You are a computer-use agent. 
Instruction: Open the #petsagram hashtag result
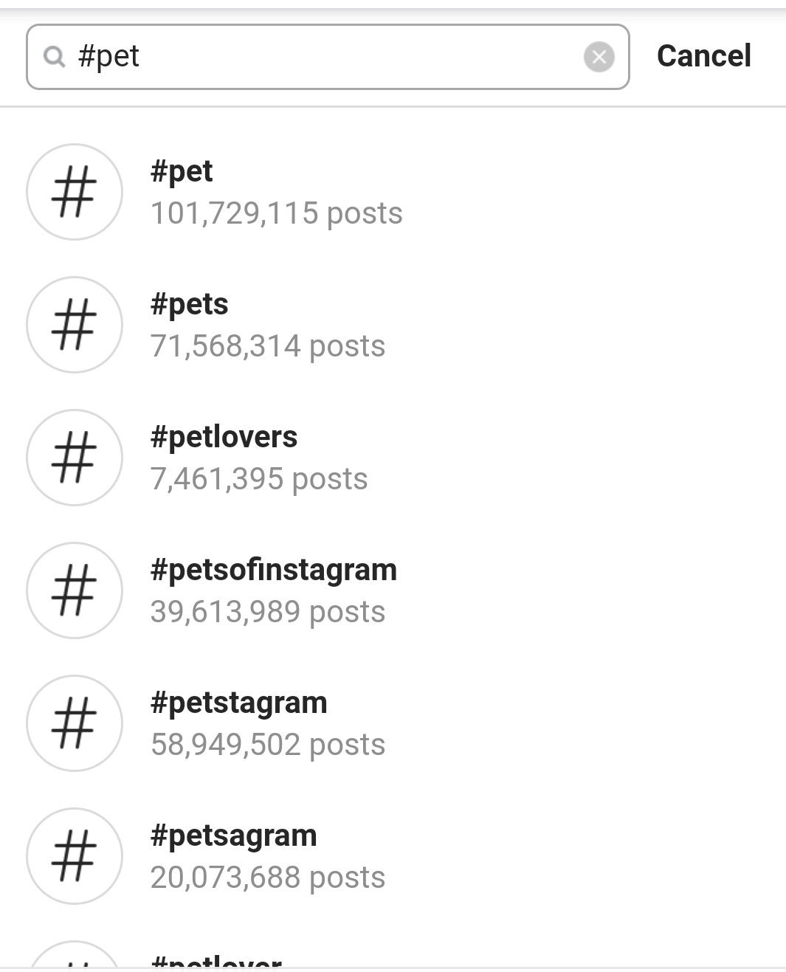(x=233, y=835)
